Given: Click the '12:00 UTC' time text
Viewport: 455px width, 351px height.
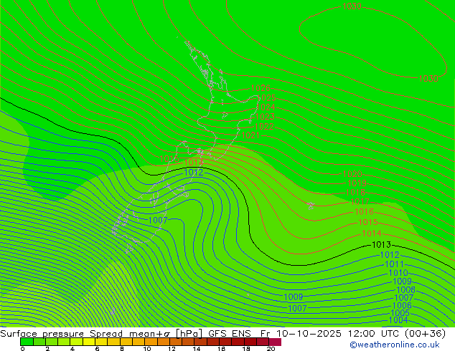Looking at the screenshot, I should click(374, 334).
